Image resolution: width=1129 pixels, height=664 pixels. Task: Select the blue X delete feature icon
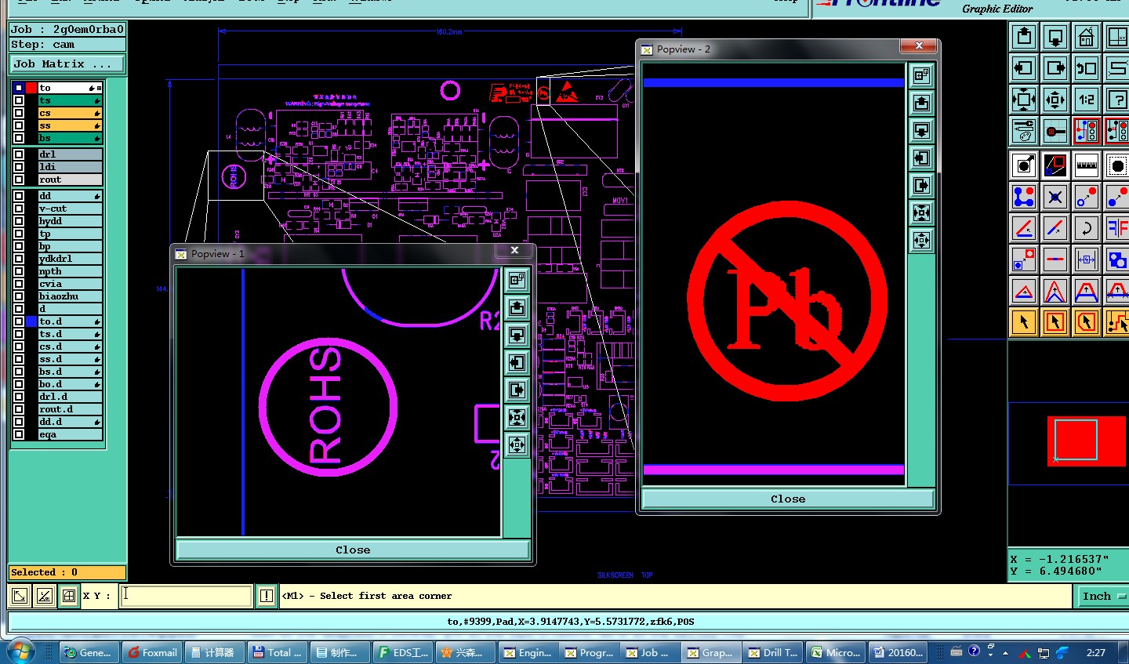[x=1055, y=197]
